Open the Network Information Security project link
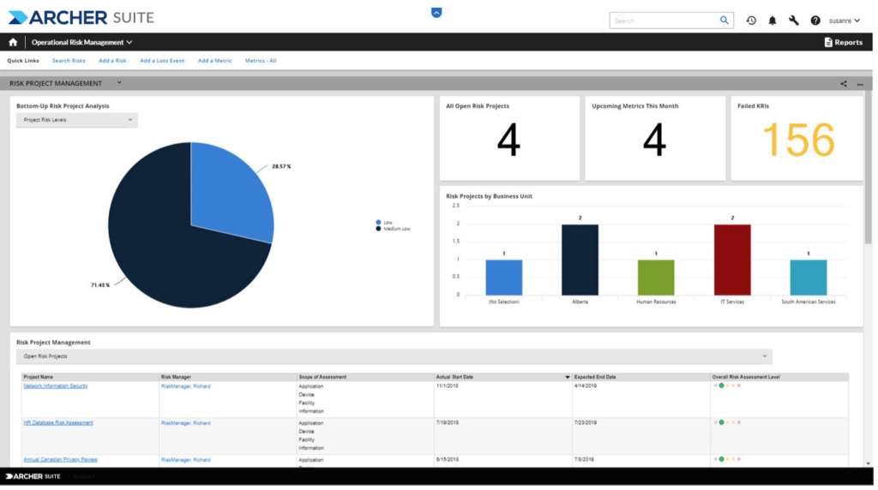The width and height of the screenshot is (878, 490). pyautogui.click(x=56, y=386)
